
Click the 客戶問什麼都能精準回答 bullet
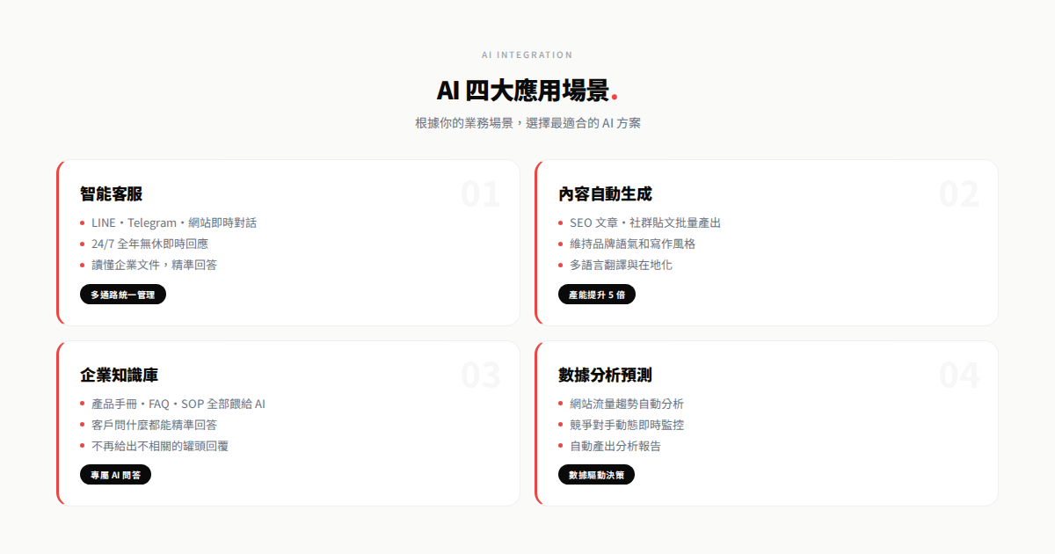[154, 425]
